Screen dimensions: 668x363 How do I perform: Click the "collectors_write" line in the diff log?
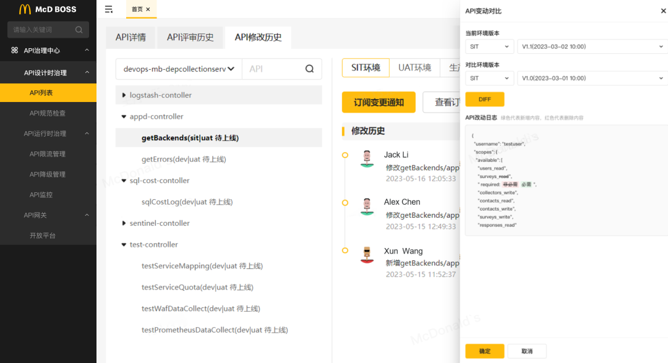497,192
